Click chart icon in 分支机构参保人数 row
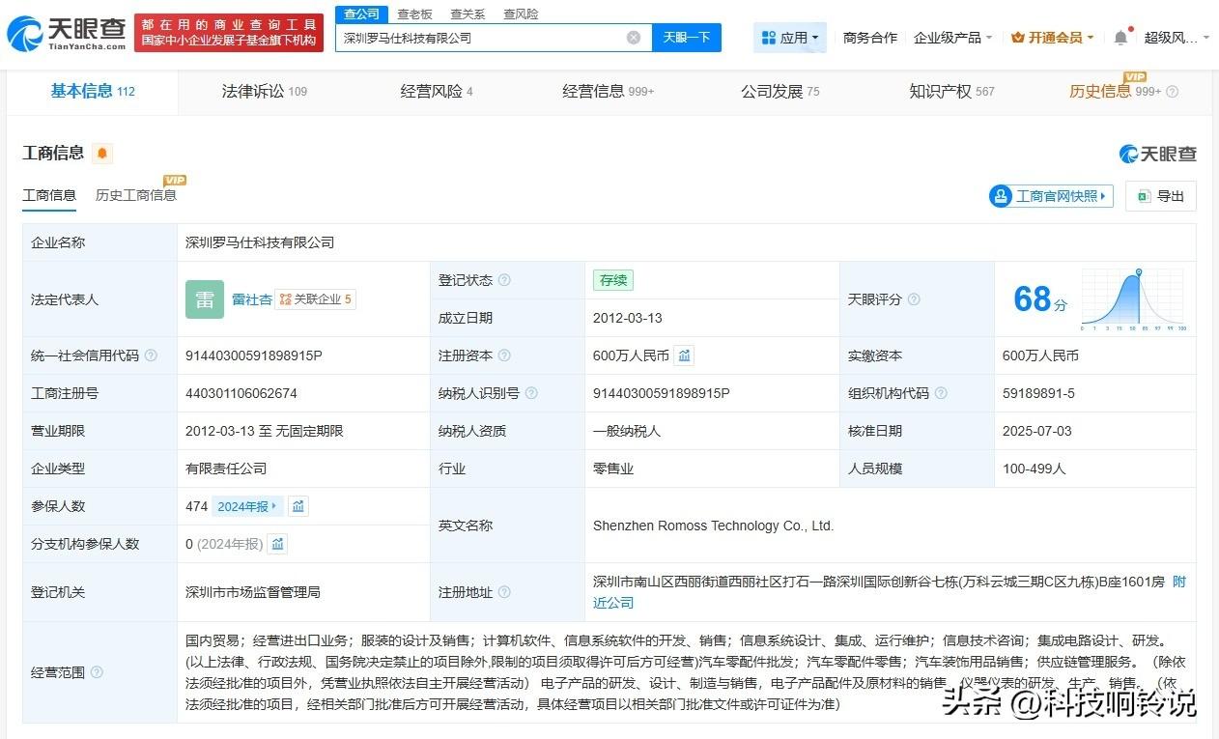 [278, 544]
